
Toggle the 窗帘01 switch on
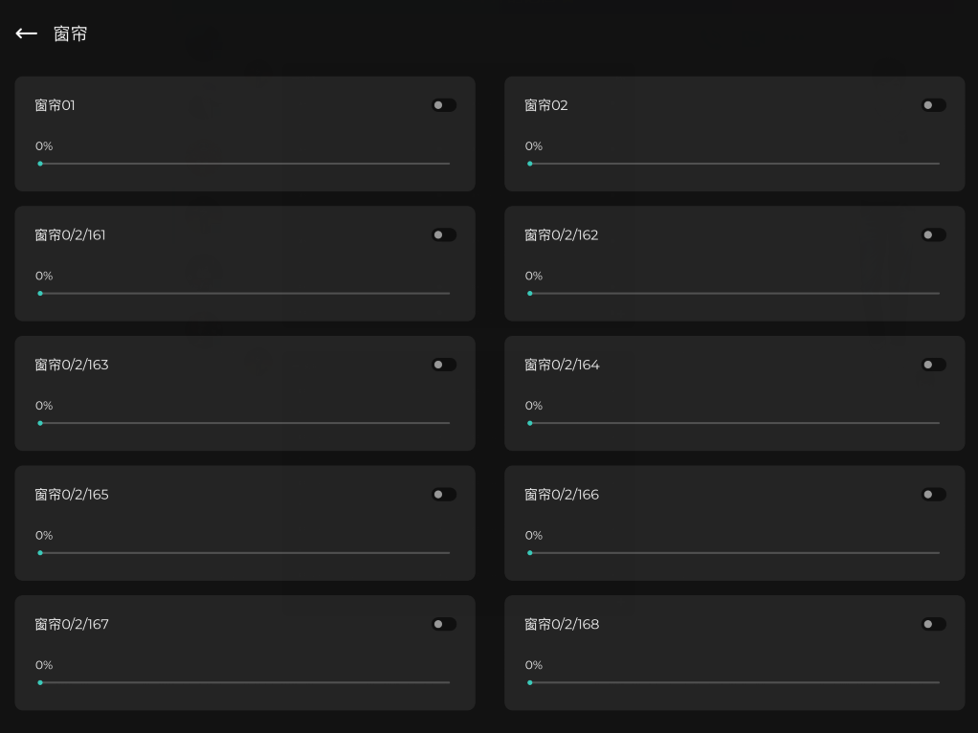(443, 105)
